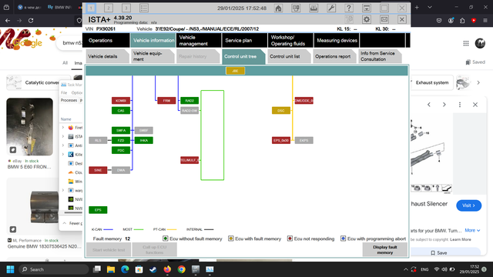Viewport: 493px width, 277px height.
Task: Switch to Control unit tree subtab
Action: pyautogui.click(x=243, y=56)
